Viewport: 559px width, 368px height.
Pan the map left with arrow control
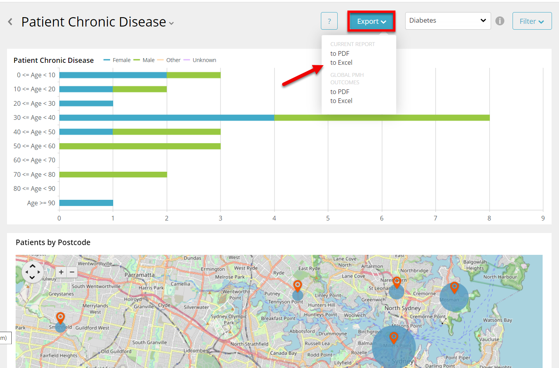coord(27,272)
